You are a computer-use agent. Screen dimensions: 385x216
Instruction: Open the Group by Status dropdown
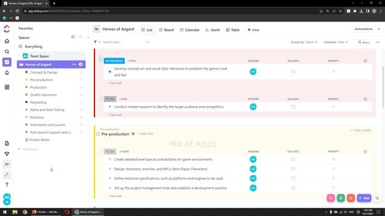point(304,42)
